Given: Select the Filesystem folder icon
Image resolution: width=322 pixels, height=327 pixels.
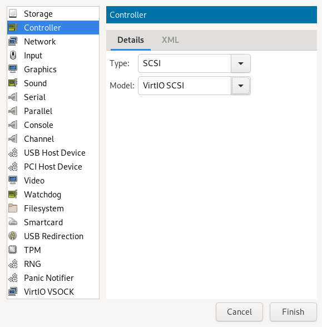Looking at the screenshot, I should coord(13,209).
